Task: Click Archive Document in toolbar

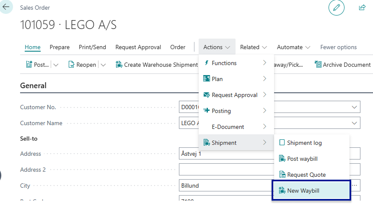Action: pos(342,65)
